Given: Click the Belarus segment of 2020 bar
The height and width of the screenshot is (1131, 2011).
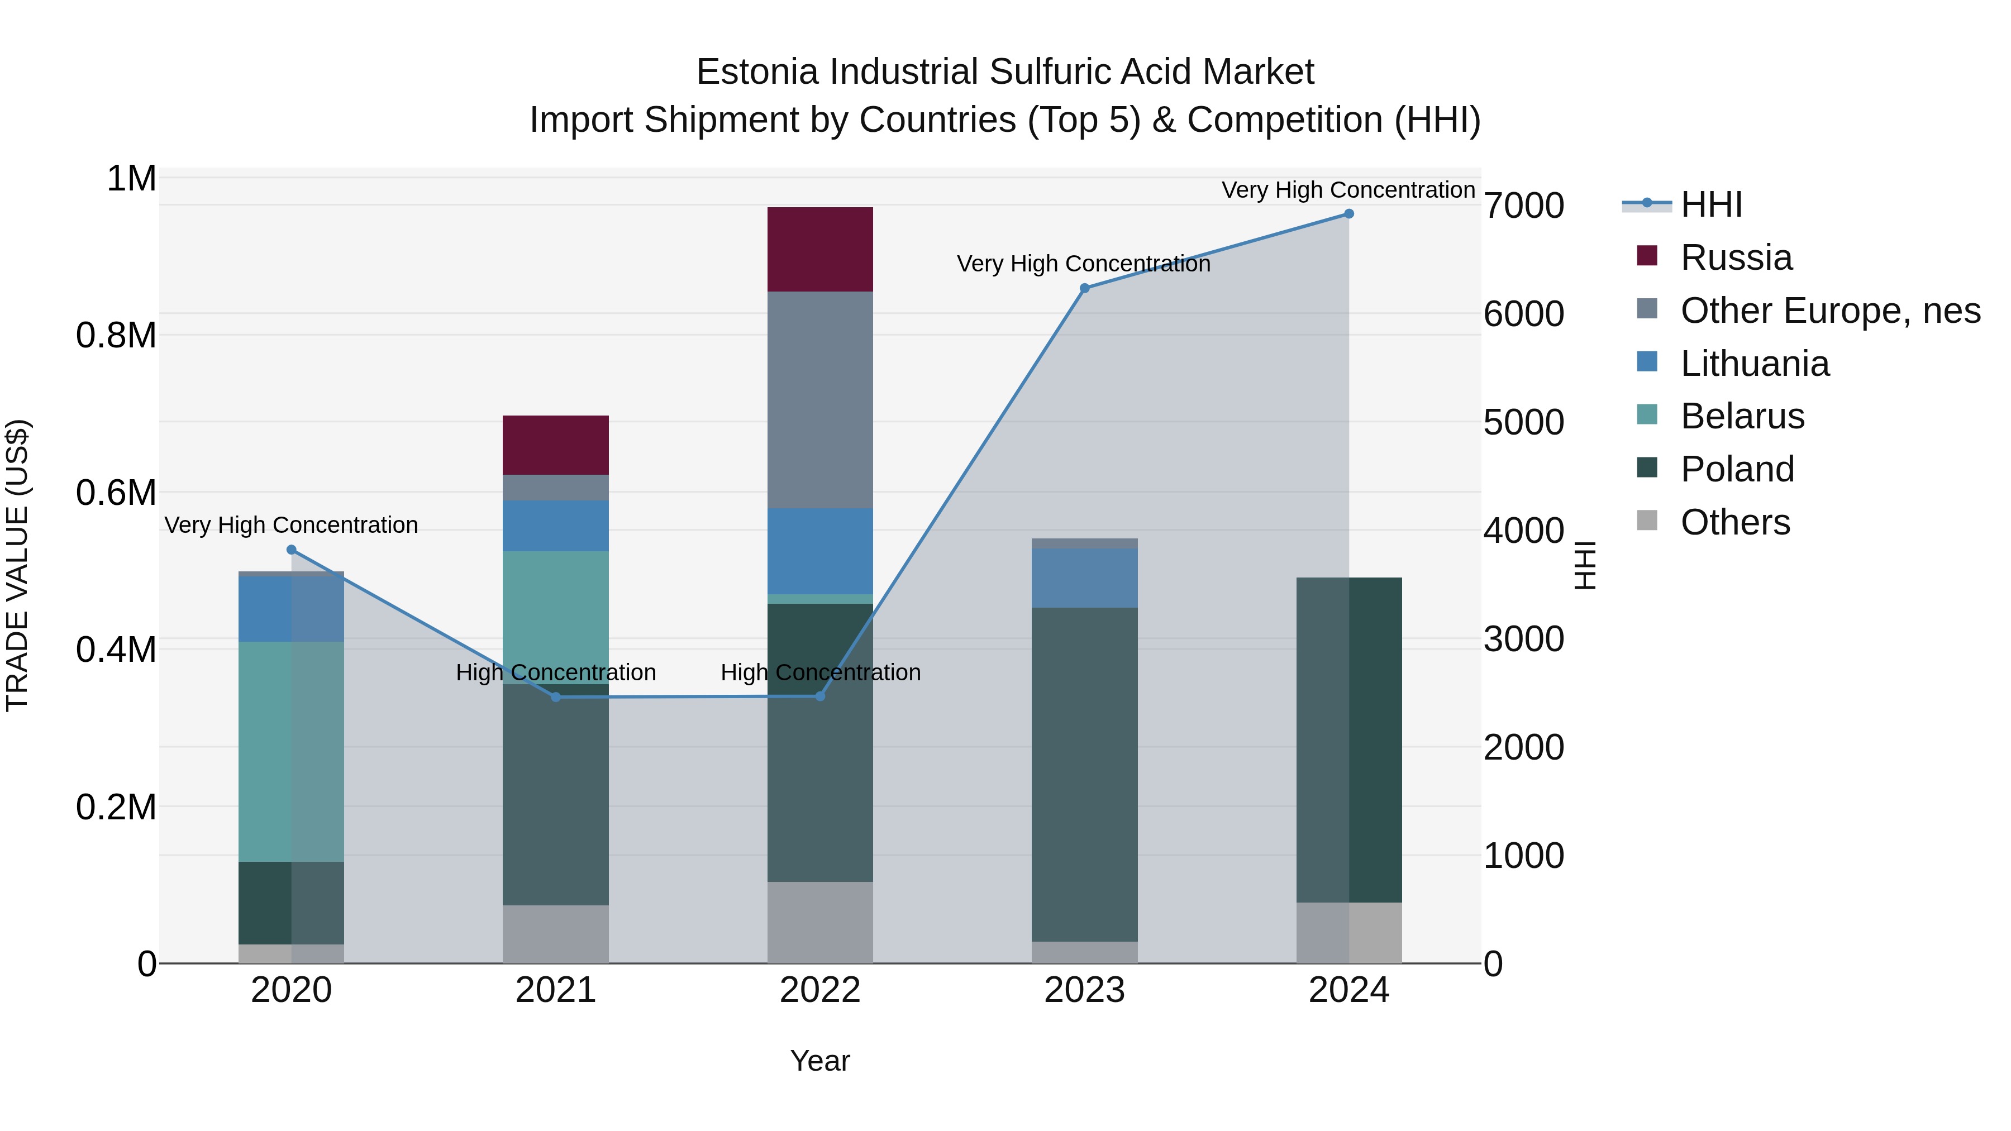Looking at the screenshot, I should tap(291, 752).
